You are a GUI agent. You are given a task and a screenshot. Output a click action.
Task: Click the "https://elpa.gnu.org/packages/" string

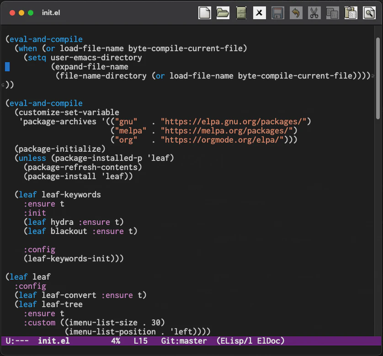233,122
